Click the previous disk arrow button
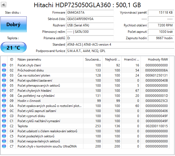Viewport: 175px width, 156px height. coord(4,5)
